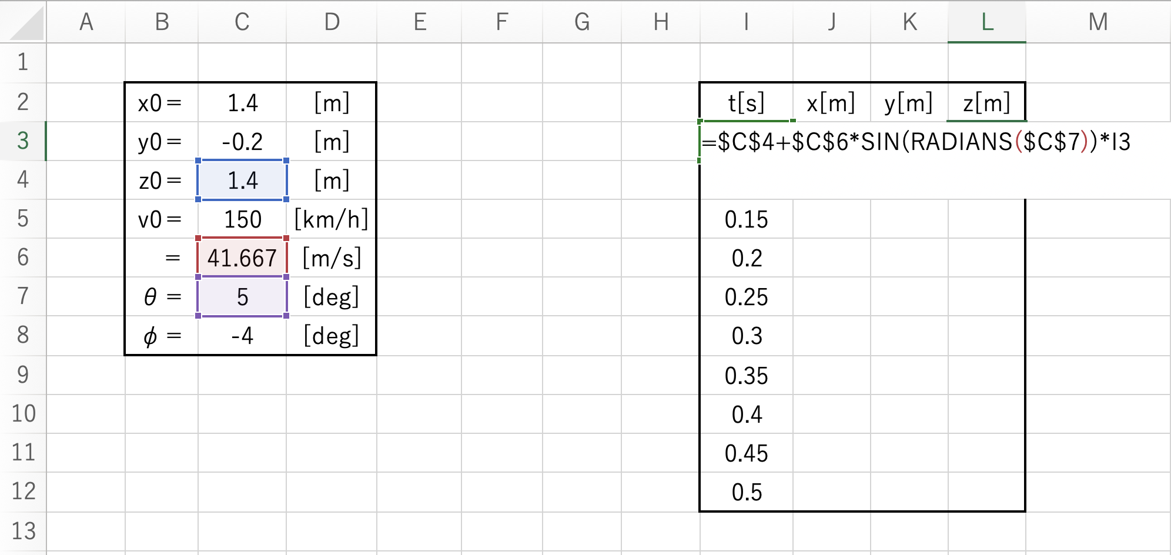Click the x0 value cell in row 2
Image resolution: width=1171 pixels, height=555 pixels.
pos(242,103)
